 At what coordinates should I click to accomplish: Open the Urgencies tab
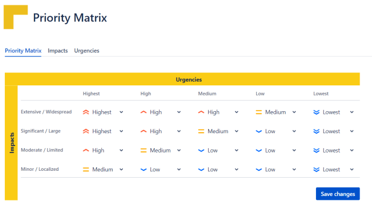coord(87,50)
